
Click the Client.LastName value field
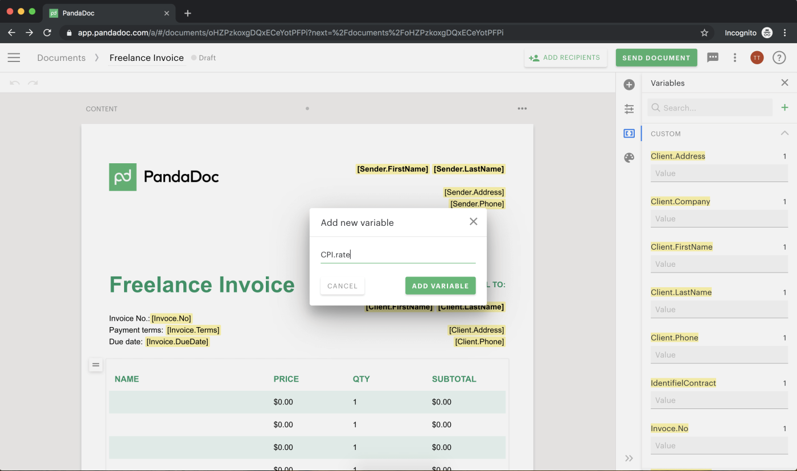(719, 309)
